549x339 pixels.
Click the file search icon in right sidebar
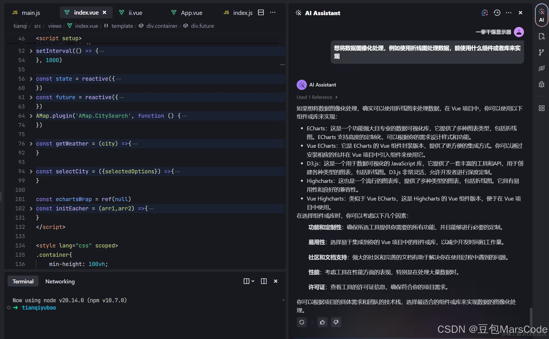click(541, 36)
